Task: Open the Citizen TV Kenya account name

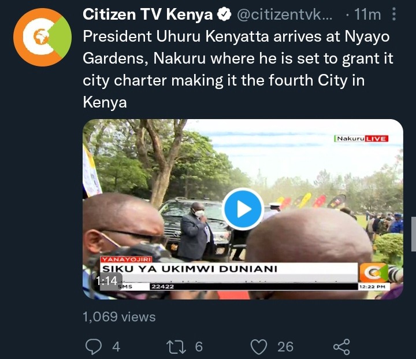Action: coord(148,14)
